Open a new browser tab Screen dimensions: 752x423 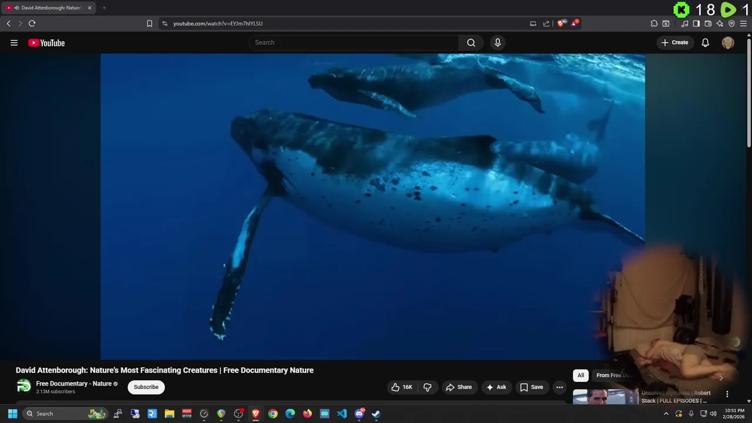[104, 8]
